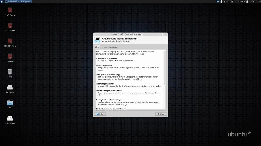
Task: Open the Whisker applications menu icon
Action: [2, 2]
